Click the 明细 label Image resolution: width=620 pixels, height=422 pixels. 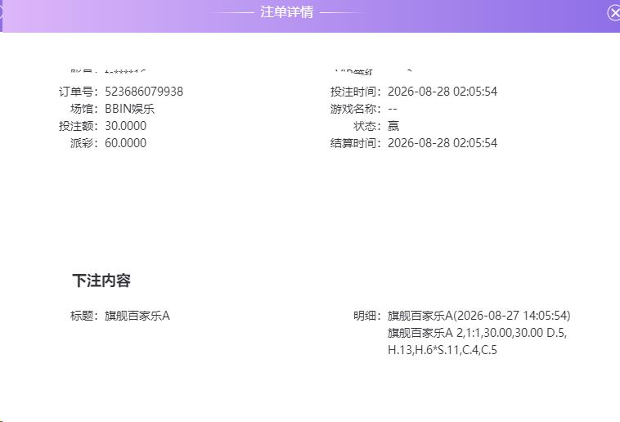[367, 316]
